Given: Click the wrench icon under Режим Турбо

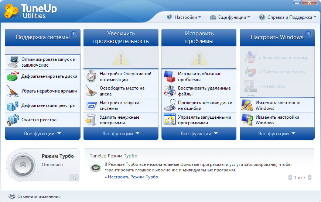Looking at the screenshot, I should tap(74, 178).
